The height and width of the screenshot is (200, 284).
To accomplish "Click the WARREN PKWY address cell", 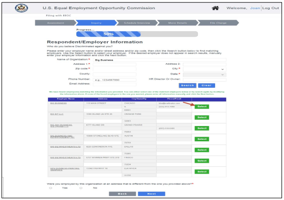I will 103,158.
